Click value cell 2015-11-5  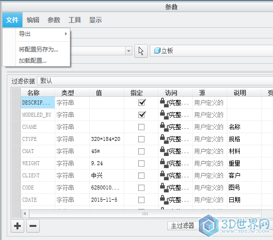[107, 200]
